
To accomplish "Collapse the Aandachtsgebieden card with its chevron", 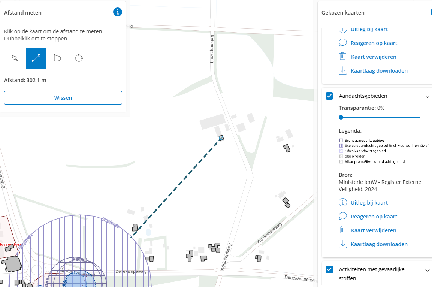I will coord(427,97).
